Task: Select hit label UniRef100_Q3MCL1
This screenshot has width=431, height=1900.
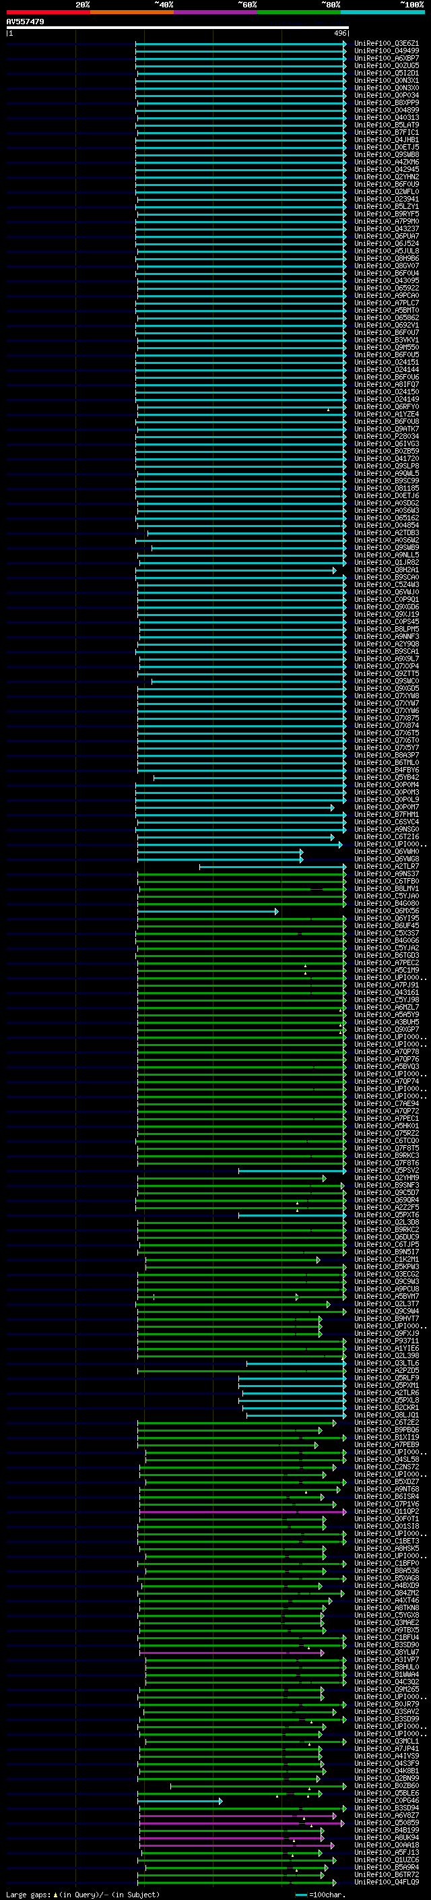Action: [x=387, y=1742]
